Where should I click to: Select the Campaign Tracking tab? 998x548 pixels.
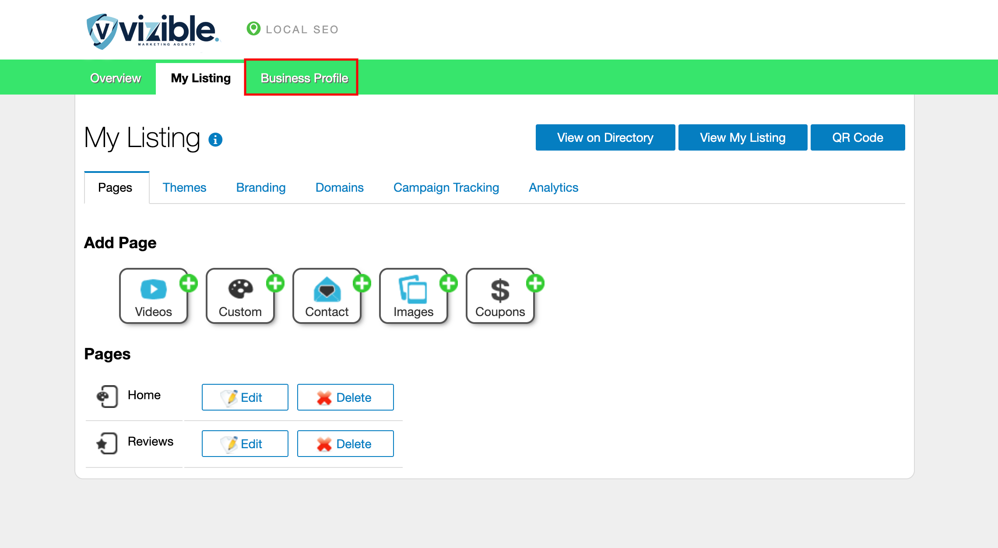446,187
